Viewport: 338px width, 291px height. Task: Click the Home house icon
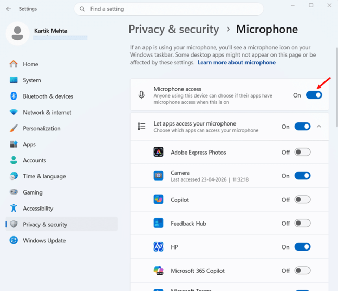tap(14, 64)
